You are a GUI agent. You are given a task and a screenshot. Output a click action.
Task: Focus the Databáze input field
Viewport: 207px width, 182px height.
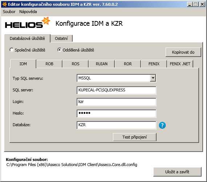[x=117, y=125]
